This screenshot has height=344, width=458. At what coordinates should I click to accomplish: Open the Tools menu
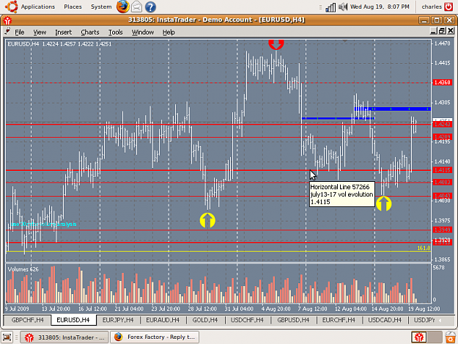[x=116, y=32]
